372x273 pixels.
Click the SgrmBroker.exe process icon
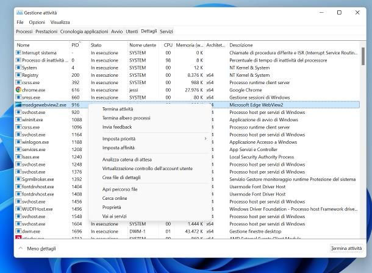(x=18, y=179)
